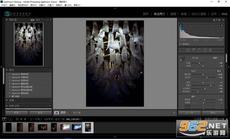Click the 色温 temperature slider handle

point(199,63)
